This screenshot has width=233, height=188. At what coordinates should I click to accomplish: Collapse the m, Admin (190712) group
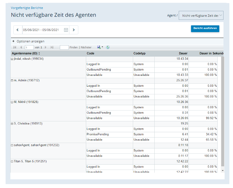(x=12, y=81)
